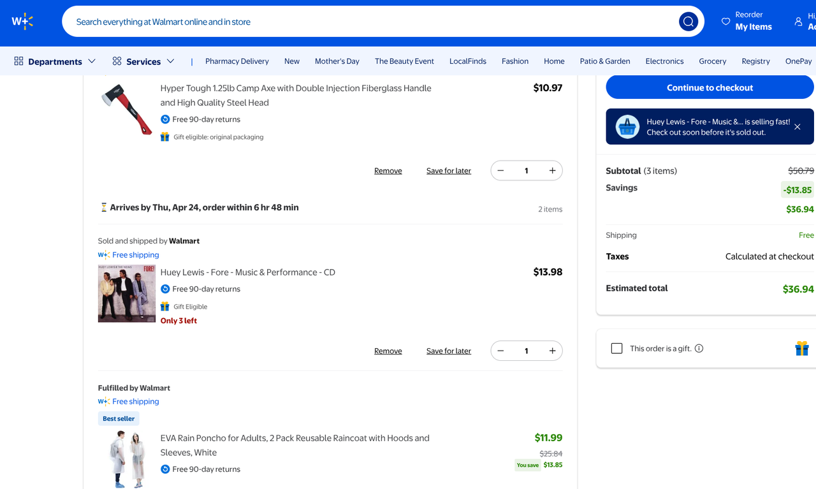Open EVA Rain Poncho product title
Screen dimensions: 816x489
(295, 445)
